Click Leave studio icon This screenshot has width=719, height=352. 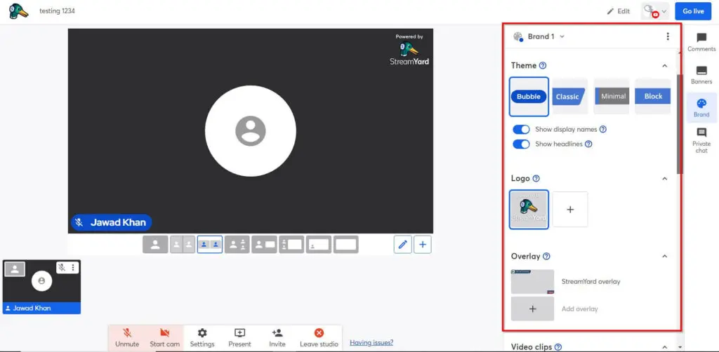pos(319,333)
